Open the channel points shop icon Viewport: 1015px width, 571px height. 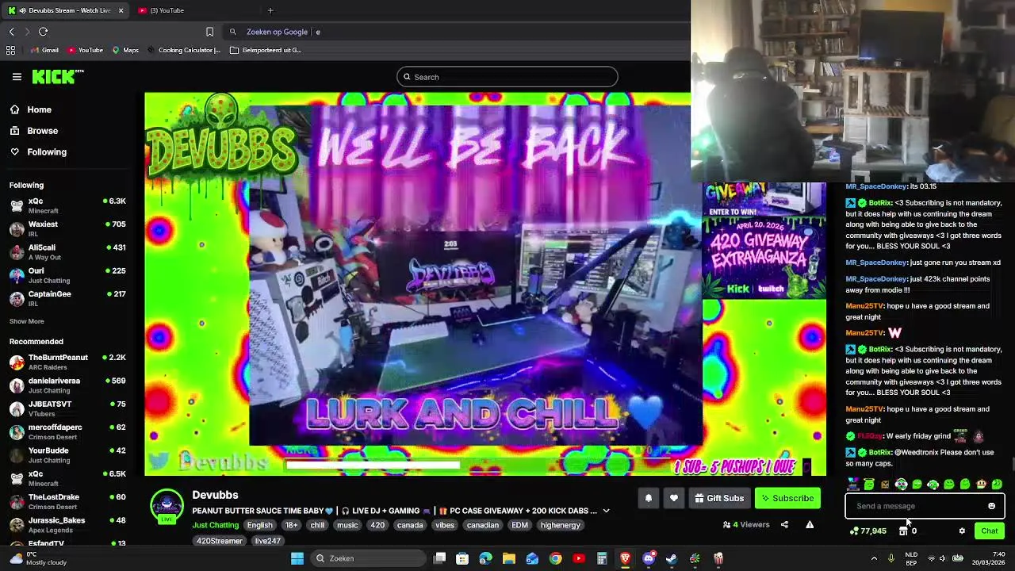click(x=903, y=531)
